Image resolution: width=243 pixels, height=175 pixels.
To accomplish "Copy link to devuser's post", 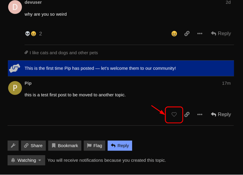I will pos(187,33).
